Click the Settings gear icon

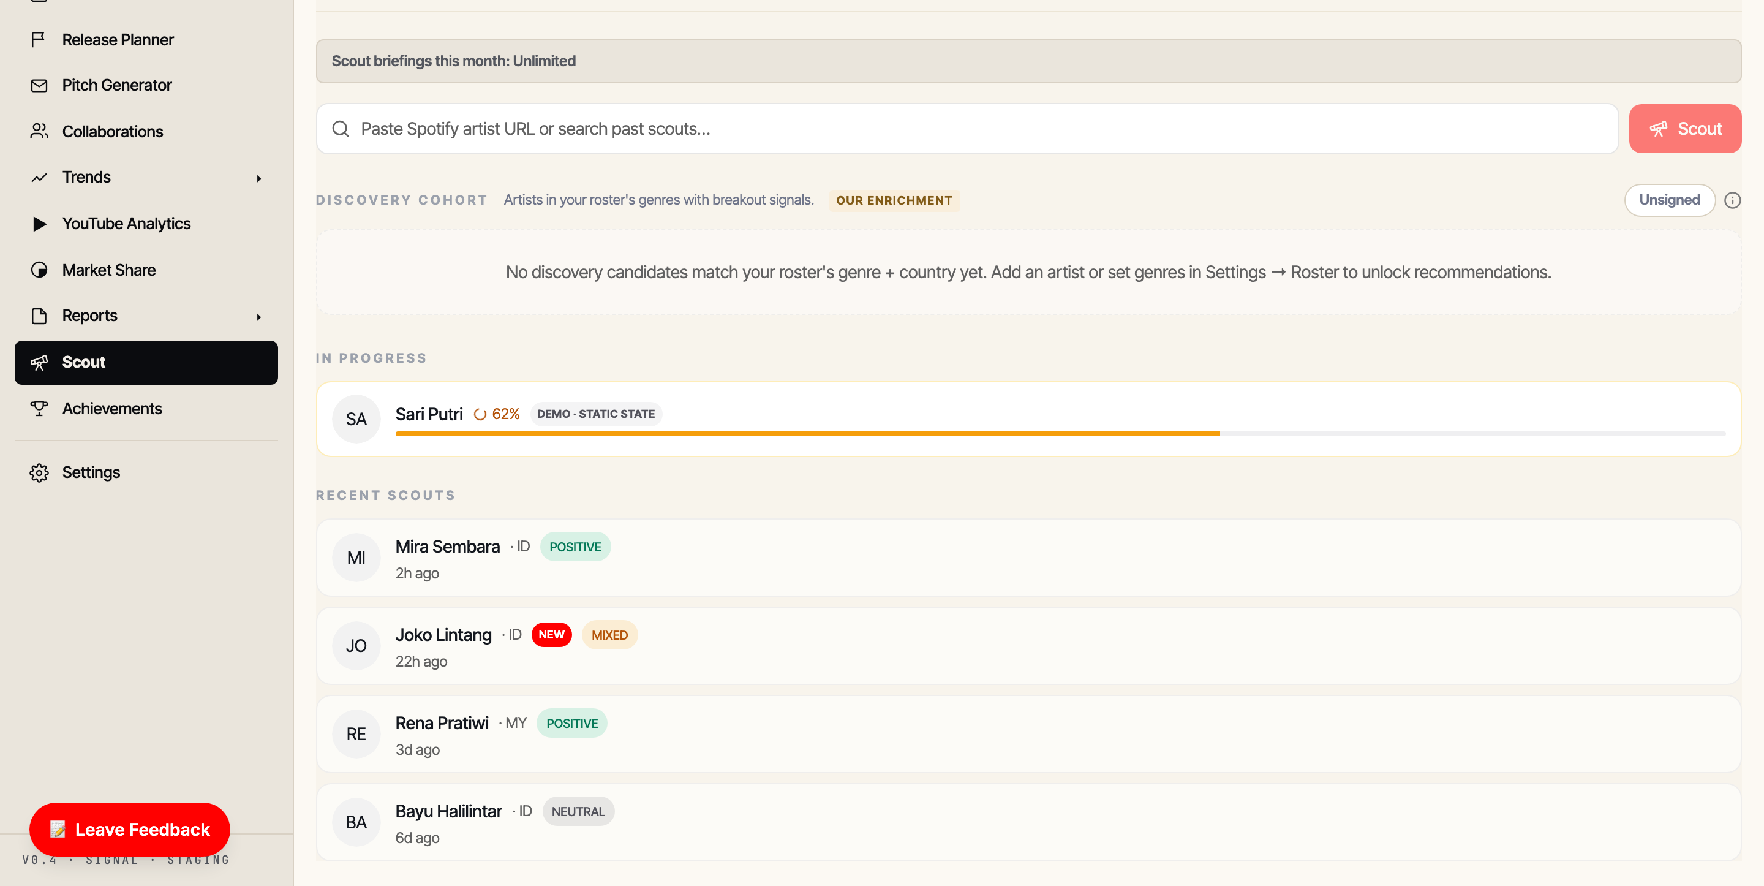click(39, 473)
